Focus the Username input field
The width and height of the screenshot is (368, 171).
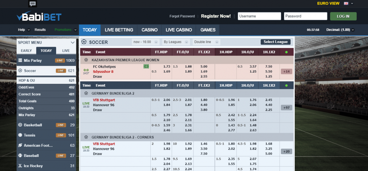[259, 16]
